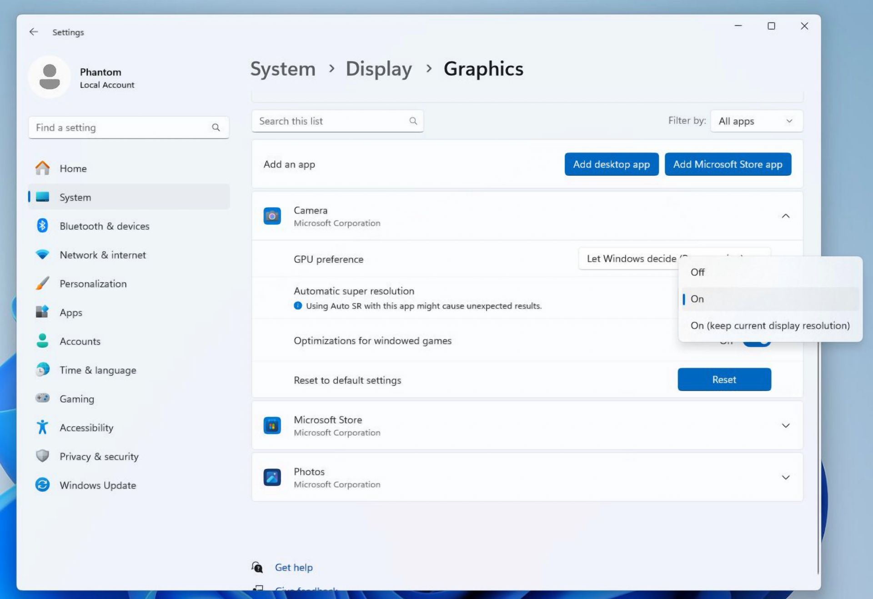Expand the Microsoft Store app section
This screenshot has height=599, width=873.
pyautogui.click(x=785, y=424)
